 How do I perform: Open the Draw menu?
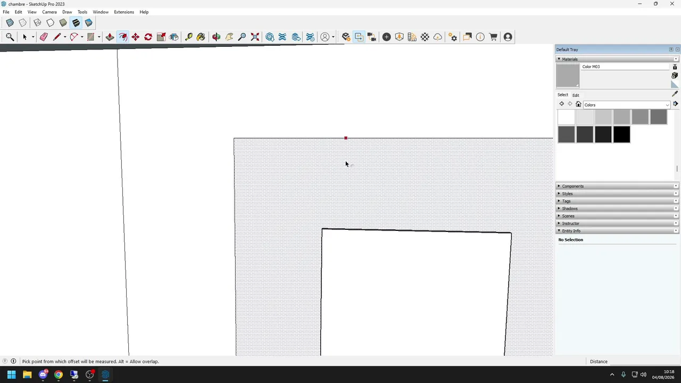tap(67, 12)
